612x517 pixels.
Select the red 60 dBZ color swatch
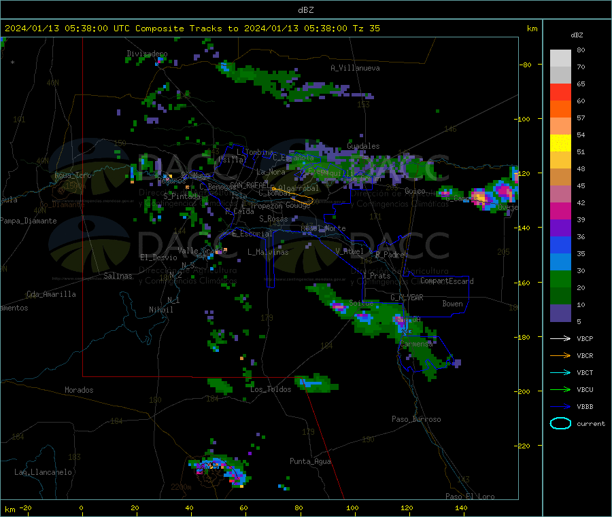(x=560, y=92)
